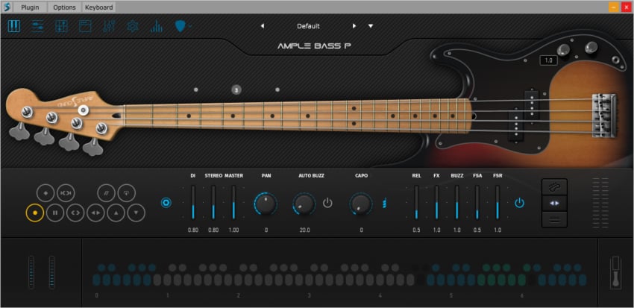Click the Default preset name
The image size is (634, 308).
(308, 26)
